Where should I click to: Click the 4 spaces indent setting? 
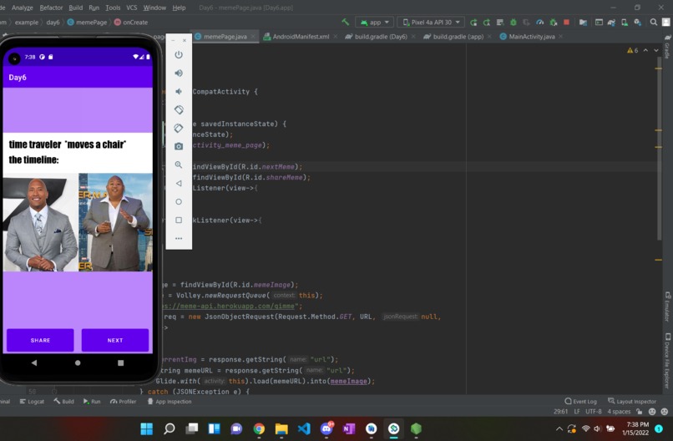point(619,412)
